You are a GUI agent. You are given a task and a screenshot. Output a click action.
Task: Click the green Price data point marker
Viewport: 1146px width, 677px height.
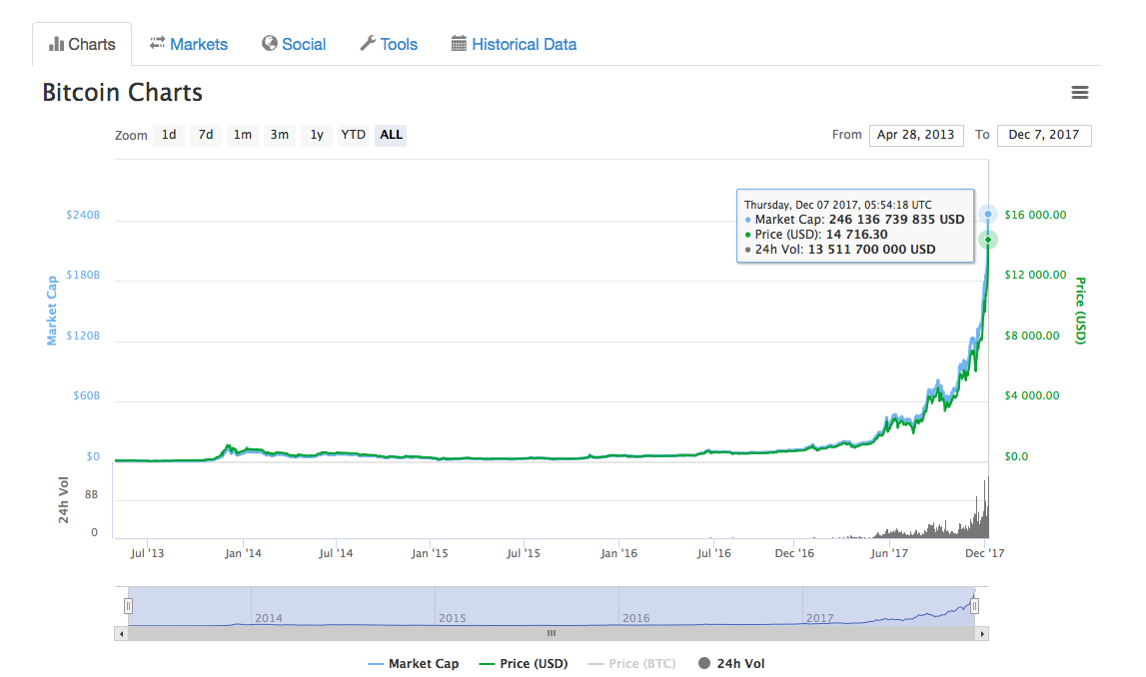[988, 240]
